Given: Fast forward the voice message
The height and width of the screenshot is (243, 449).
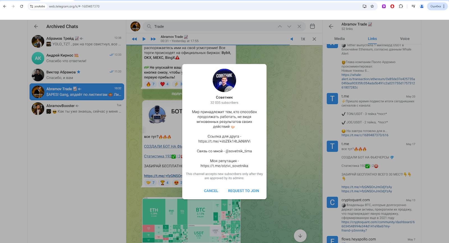Looking at the screenshot, I should [x=153, y=39].
